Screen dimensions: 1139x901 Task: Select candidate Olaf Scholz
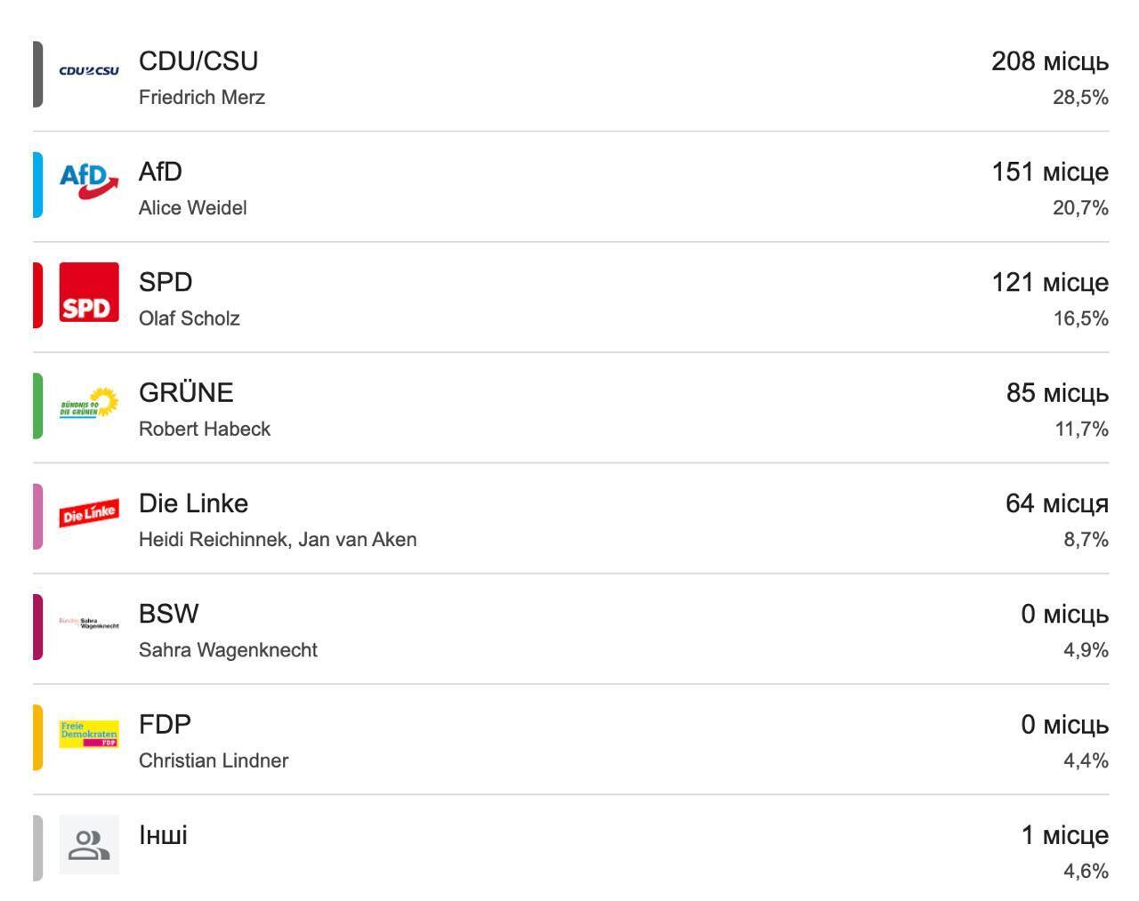coord(190,318)
